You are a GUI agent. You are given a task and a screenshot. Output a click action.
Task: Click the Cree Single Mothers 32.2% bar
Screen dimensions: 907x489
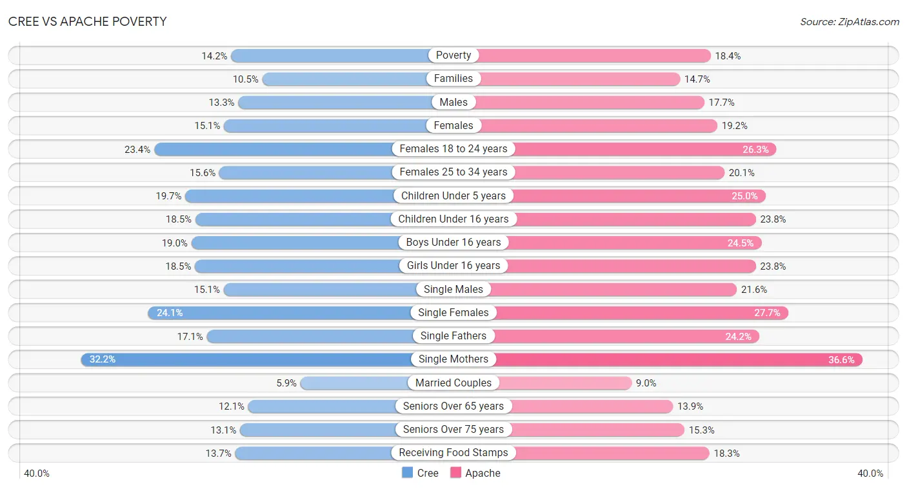tap(267, 359)
